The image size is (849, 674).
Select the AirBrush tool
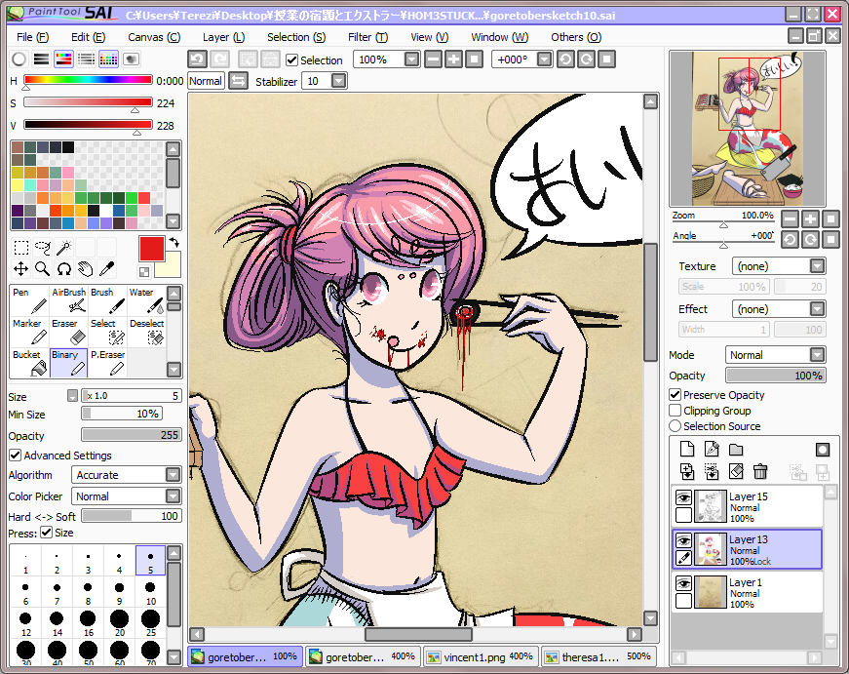click(x=69, y=300)
